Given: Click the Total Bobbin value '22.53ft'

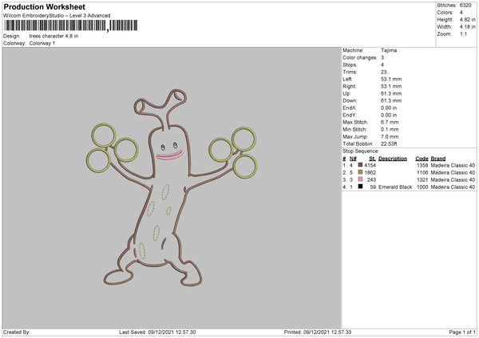Looking at the screenshot, I should pyautogui.click(x=389, y=143).
